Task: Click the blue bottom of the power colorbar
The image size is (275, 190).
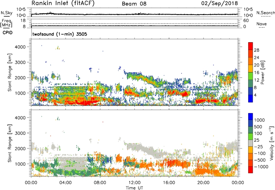Action: point(251,99)
